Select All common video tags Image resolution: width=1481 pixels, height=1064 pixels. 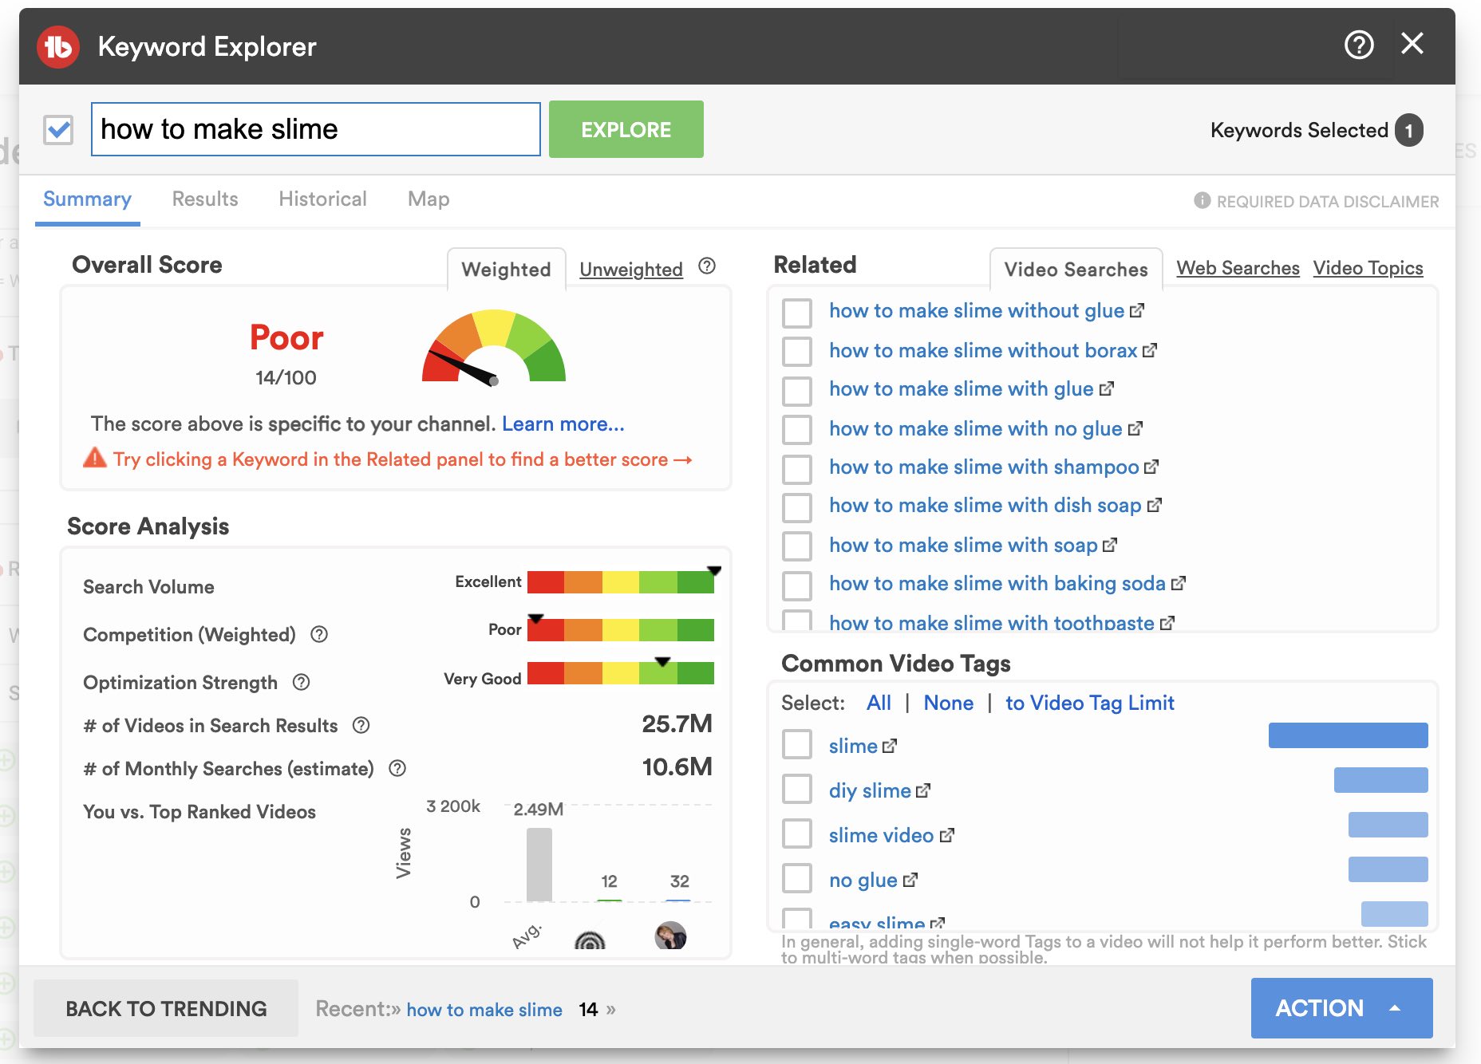879,703
